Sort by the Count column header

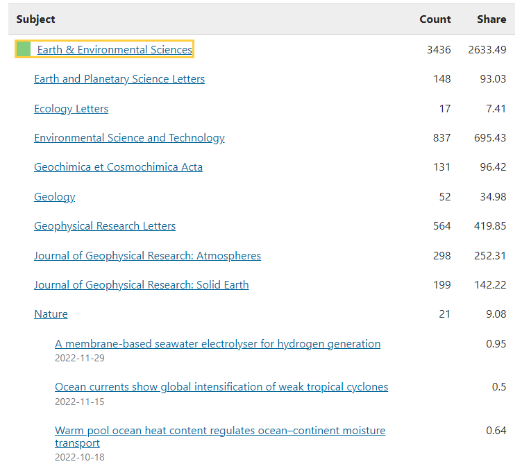point(435,19)
